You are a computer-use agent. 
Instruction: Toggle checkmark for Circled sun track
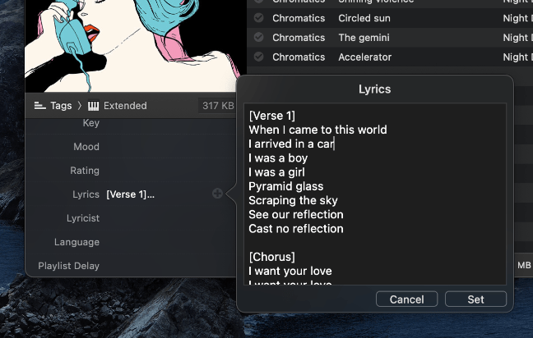258,17
